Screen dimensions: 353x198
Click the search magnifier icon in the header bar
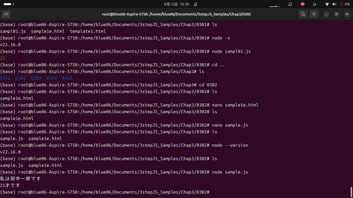(x=303, y=14)
